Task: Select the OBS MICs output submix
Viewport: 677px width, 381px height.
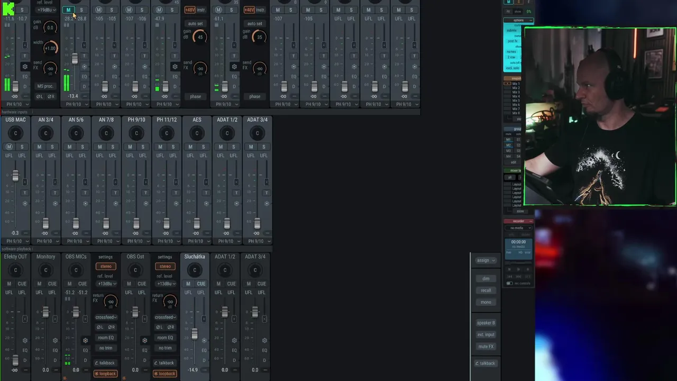Action: [x=76, y=257]
